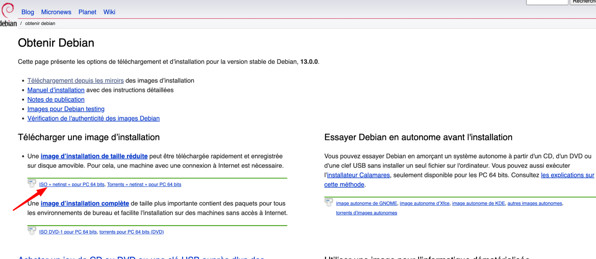Click download icon beside ISO DVD-1 link
Image resolution: width=596 pixels, height=259 pixels.
(32, 230)
